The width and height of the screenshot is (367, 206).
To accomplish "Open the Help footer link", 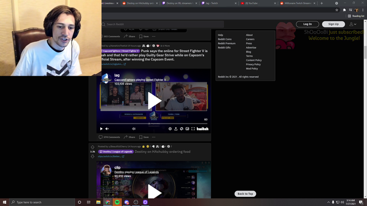I will click(220, 35).
